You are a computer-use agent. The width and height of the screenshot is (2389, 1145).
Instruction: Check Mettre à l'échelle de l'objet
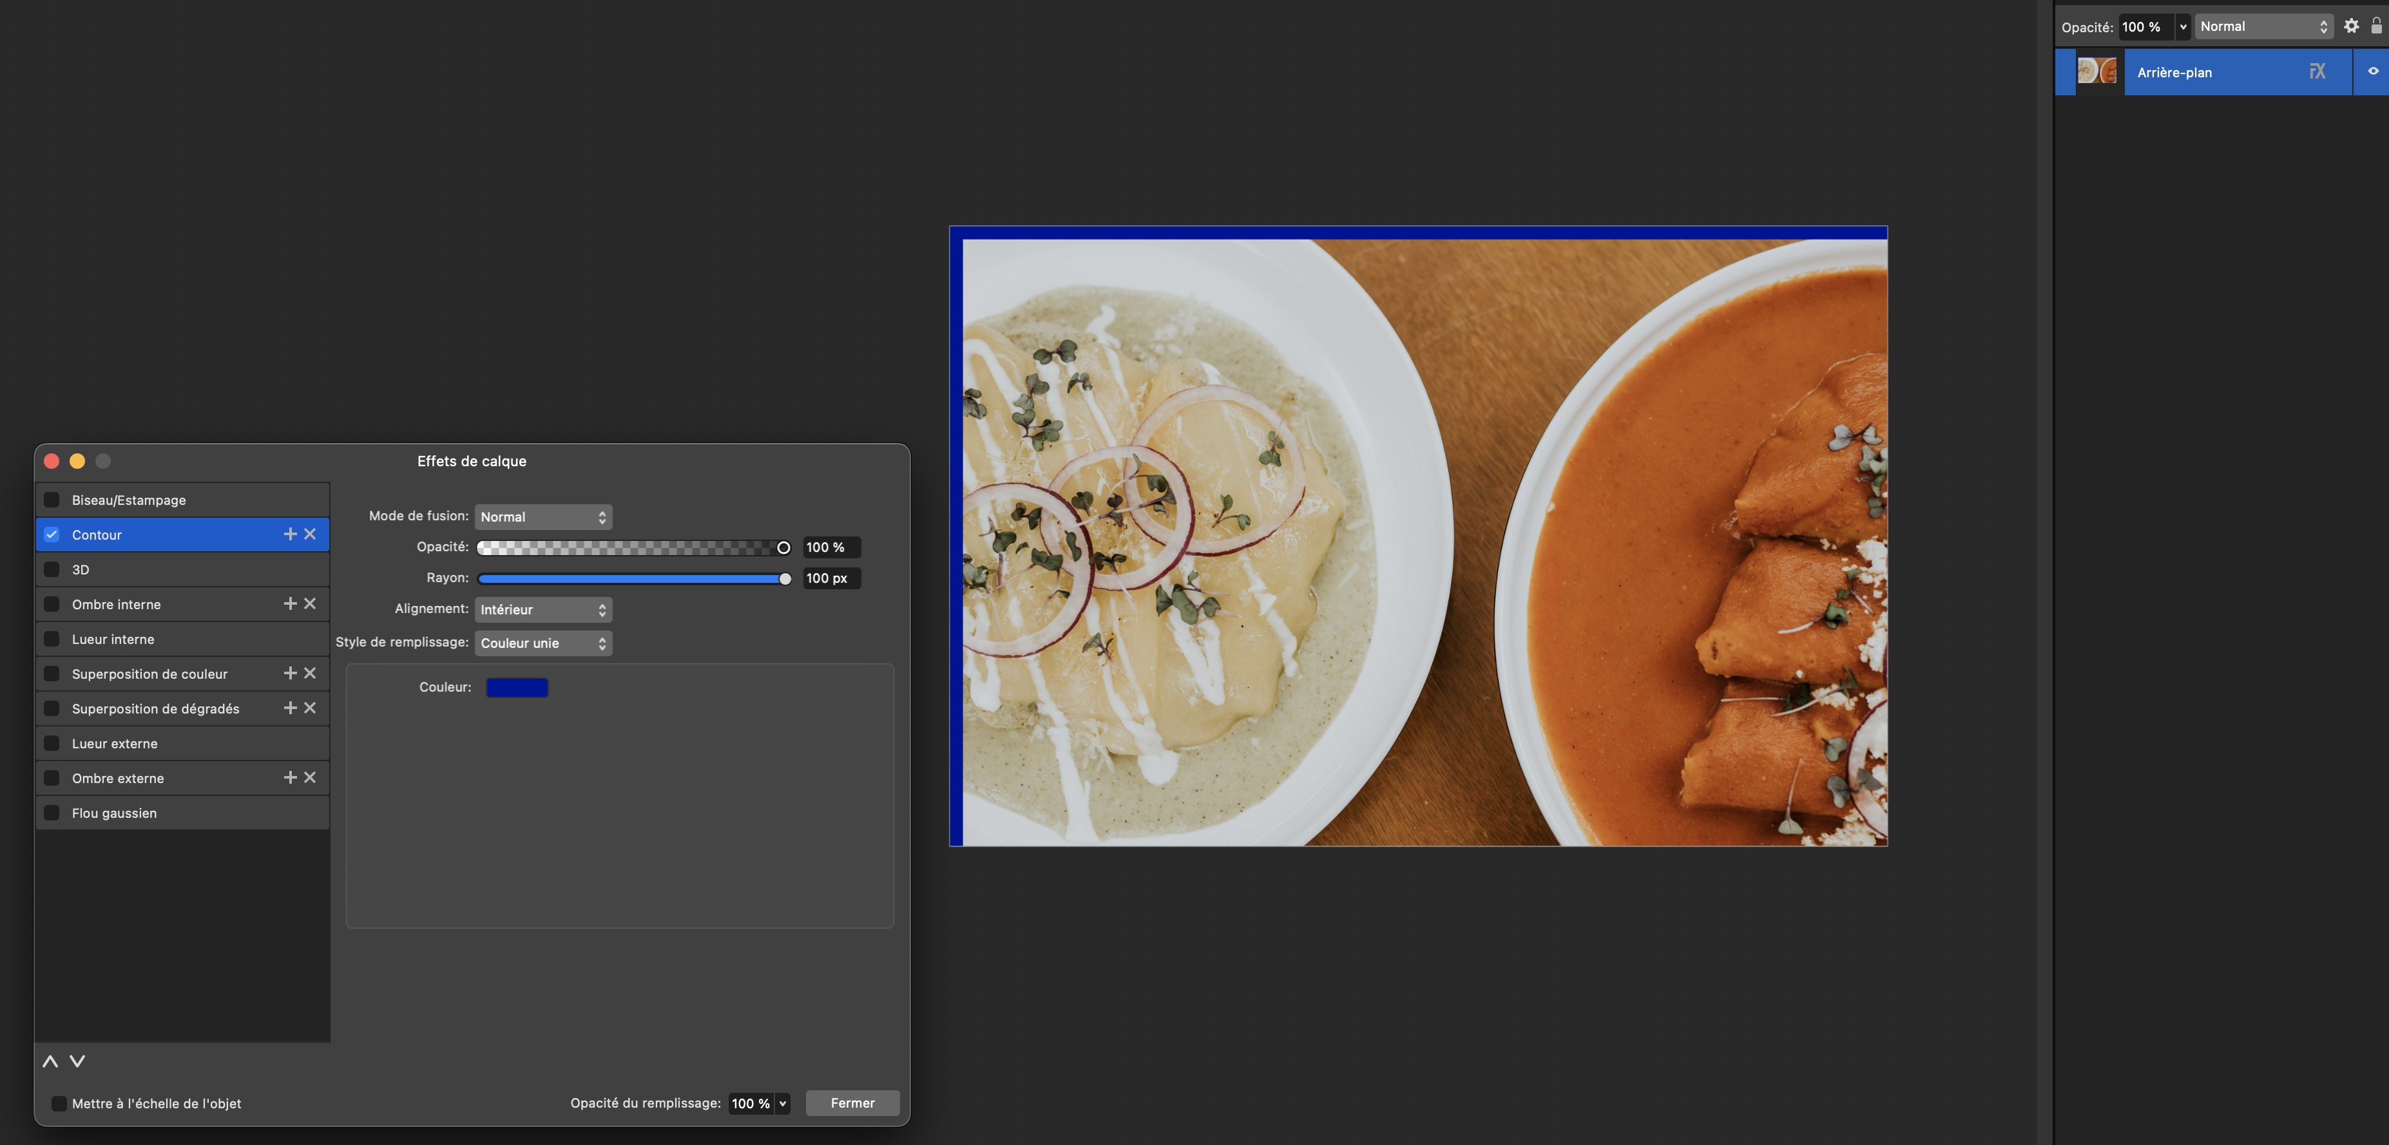[59, 1103]
